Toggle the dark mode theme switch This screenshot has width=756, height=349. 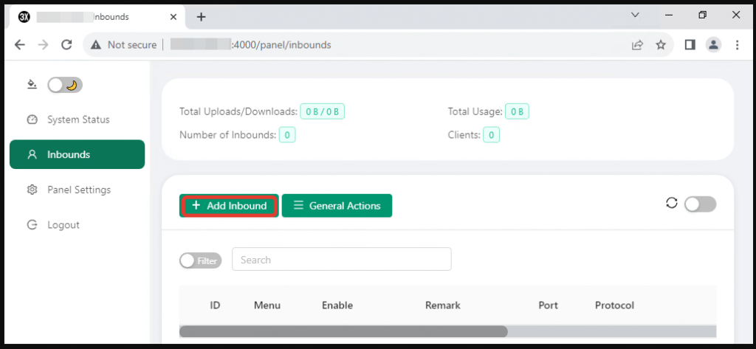click(x=65, y=85)
